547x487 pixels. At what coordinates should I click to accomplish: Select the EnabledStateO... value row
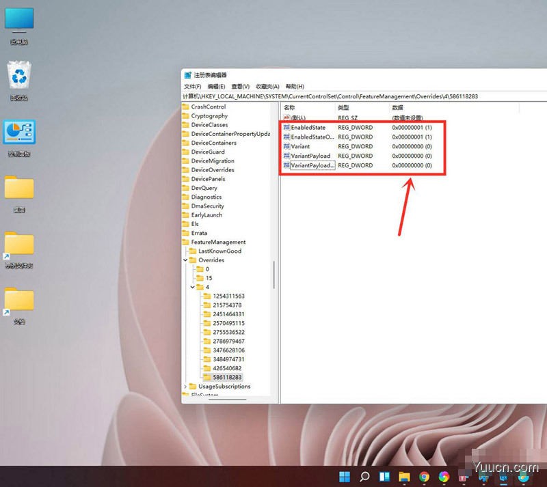[x=358, y=137]
